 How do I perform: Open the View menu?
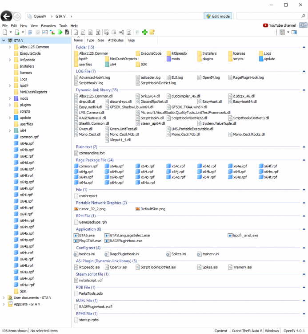(x=34, y=25)
